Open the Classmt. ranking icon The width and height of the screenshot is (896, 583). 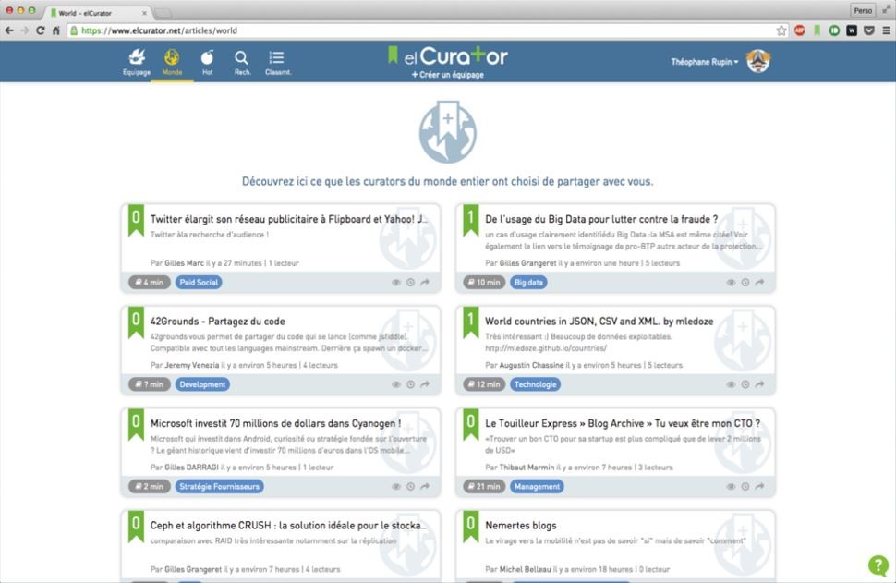(278, 62)
